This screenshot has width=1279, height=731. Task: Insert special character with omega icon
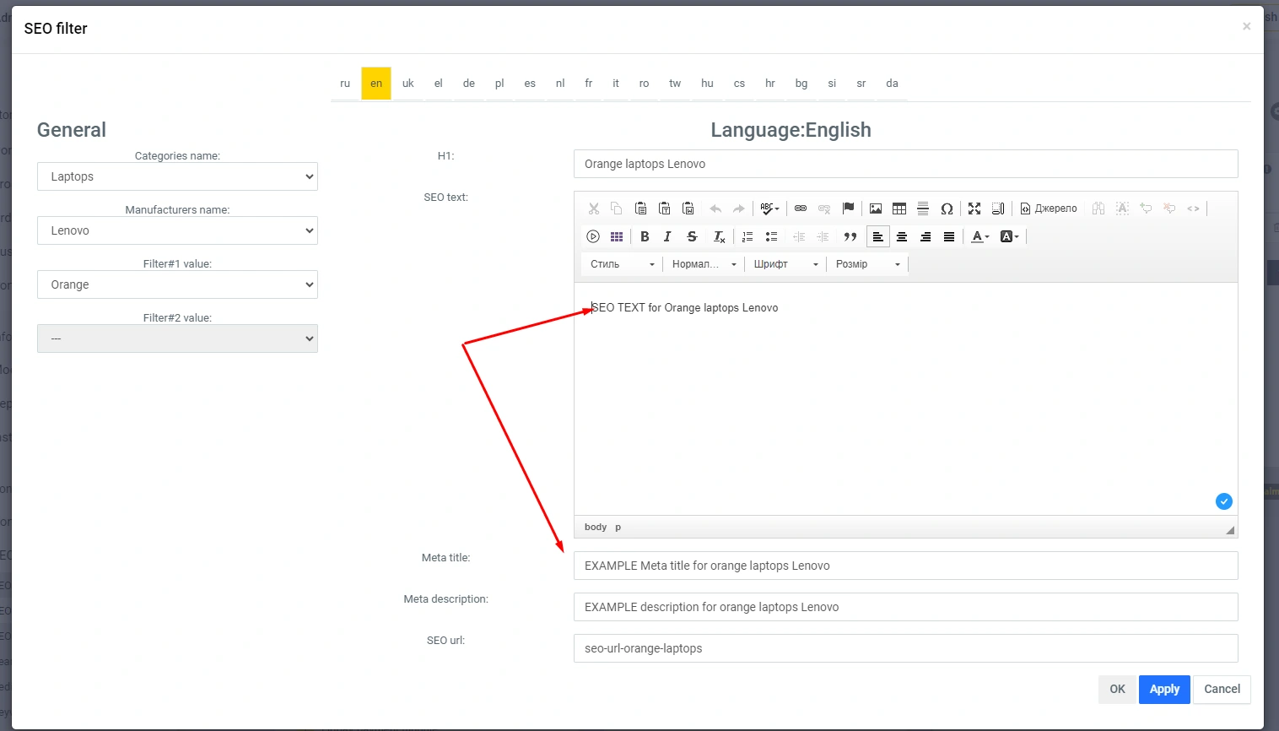pyautogui.click(x=947, y=208)
